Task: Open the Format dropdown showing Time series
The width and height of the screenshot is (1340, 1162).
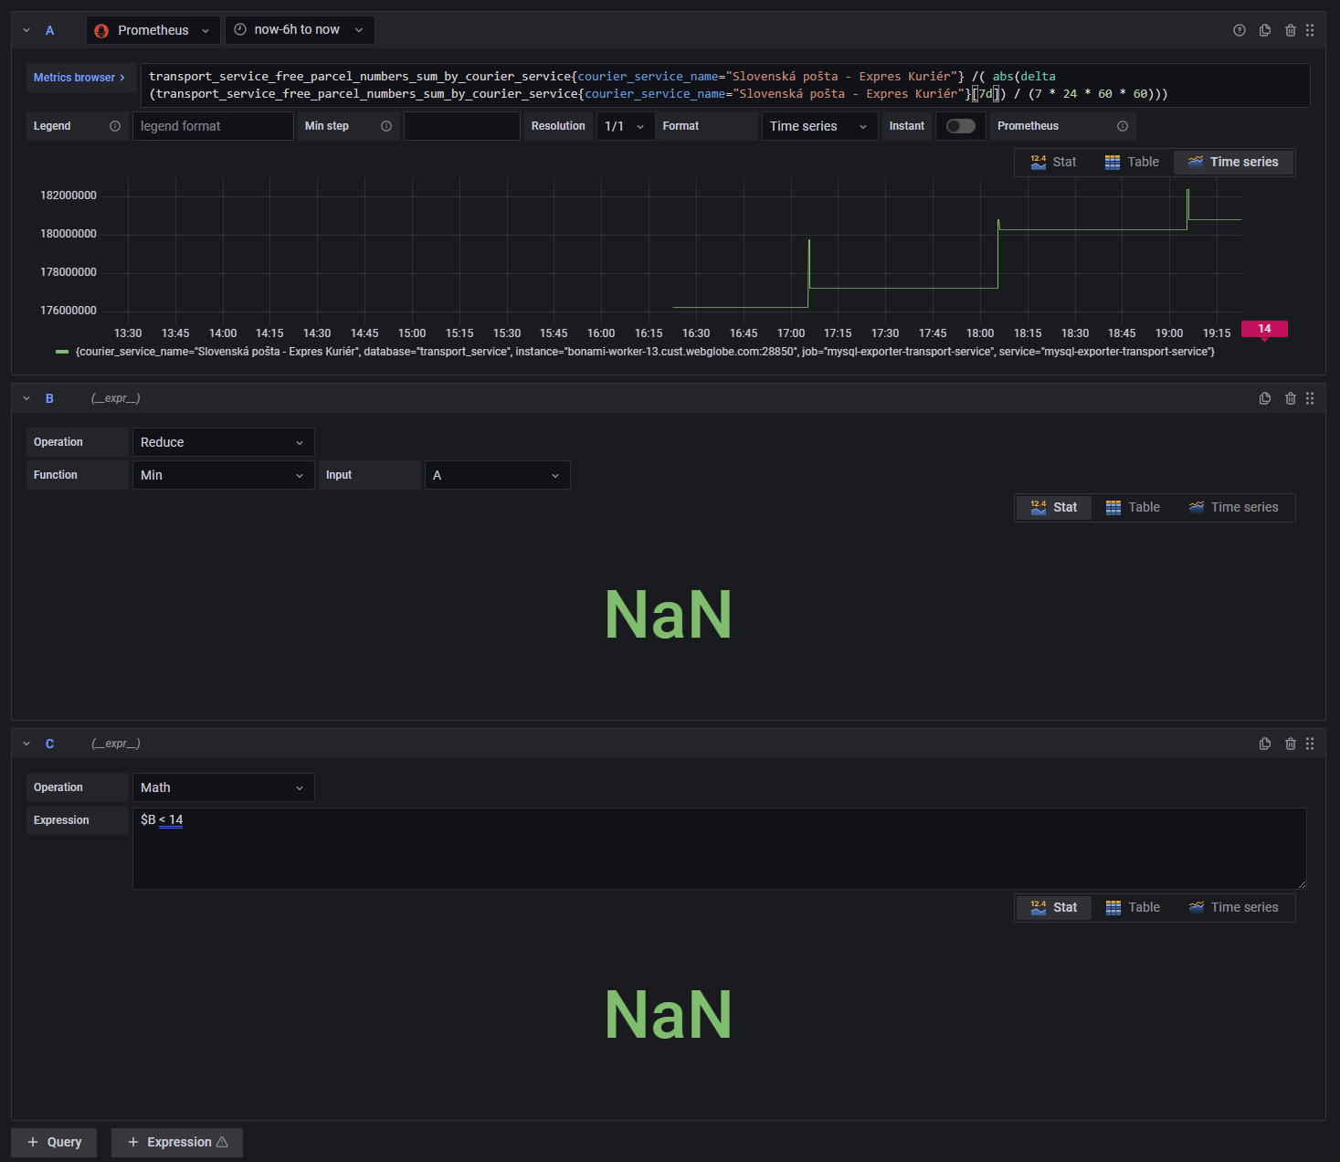Action: point(818,126)
